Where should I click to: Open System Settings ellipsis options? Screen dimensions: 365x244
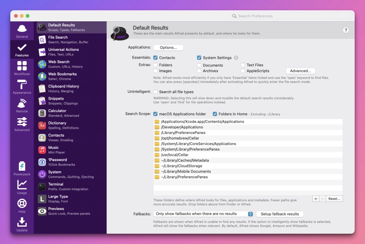(236, 58)
